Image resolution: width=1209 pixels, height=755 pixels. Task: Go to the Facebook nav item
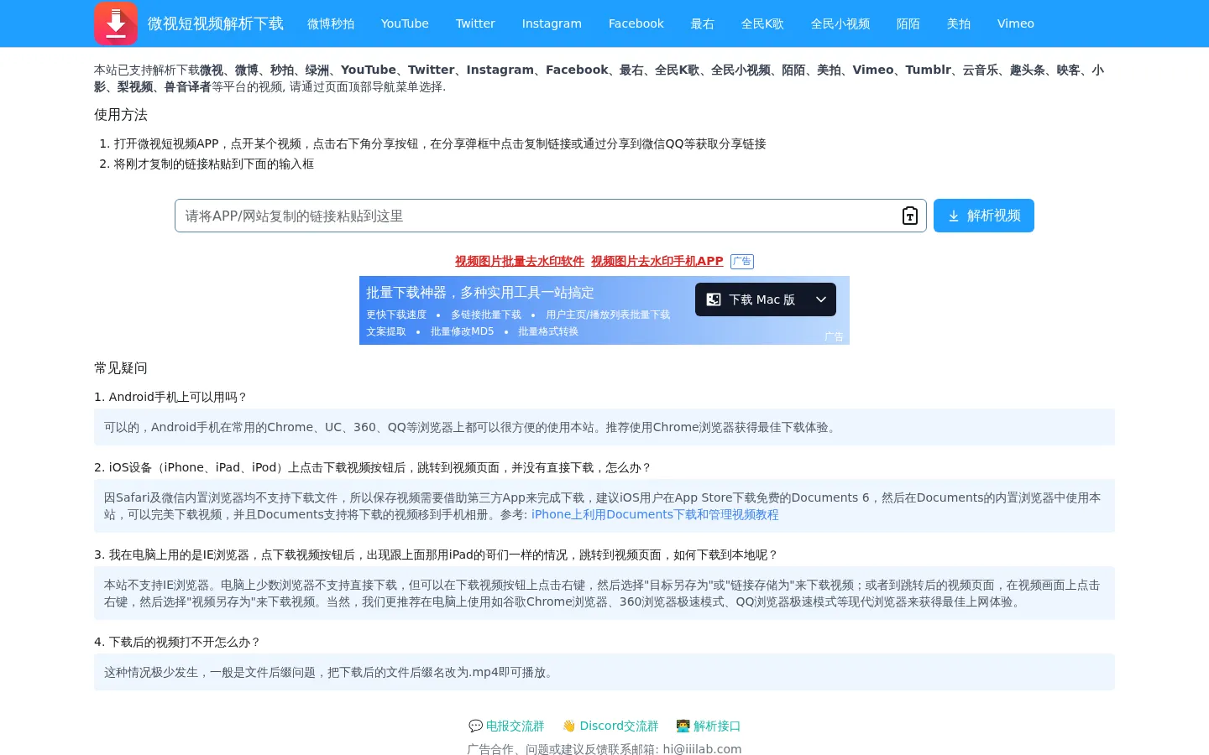click(x=636, y=23)
